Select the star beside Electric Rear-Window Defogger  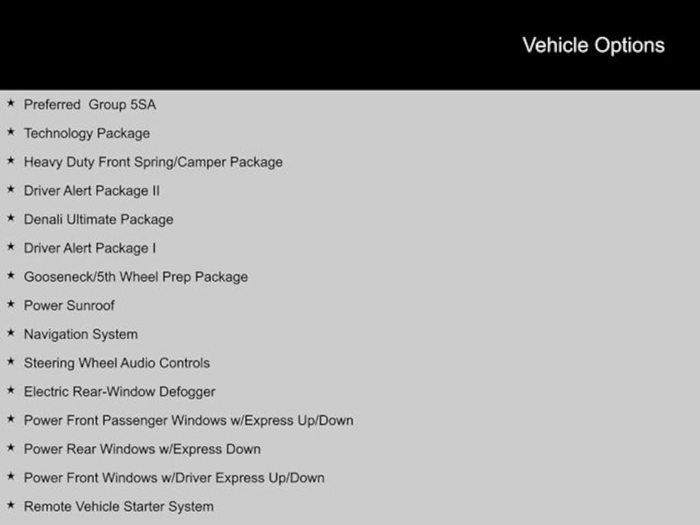click(10, 391)
